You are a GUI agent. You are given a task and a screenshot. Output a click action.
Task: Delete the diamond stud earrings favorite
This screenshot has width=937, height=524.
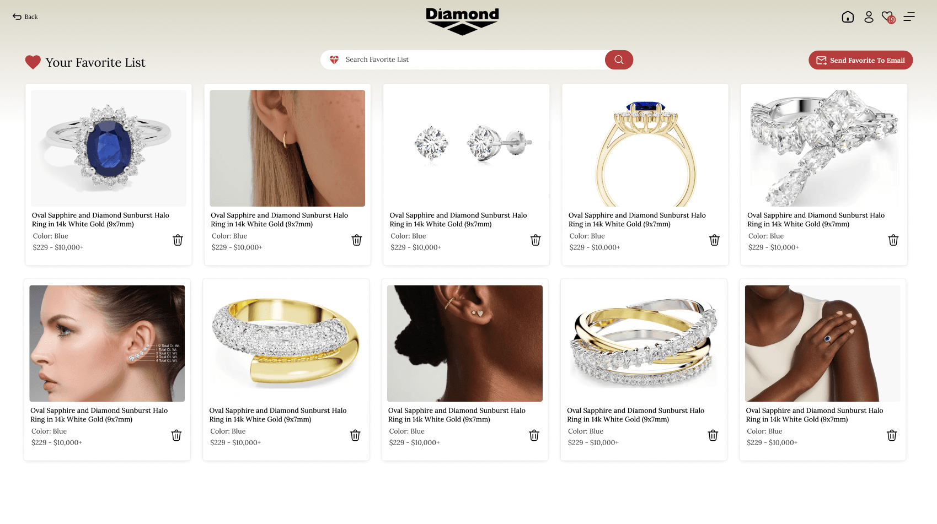pos(536,240)
